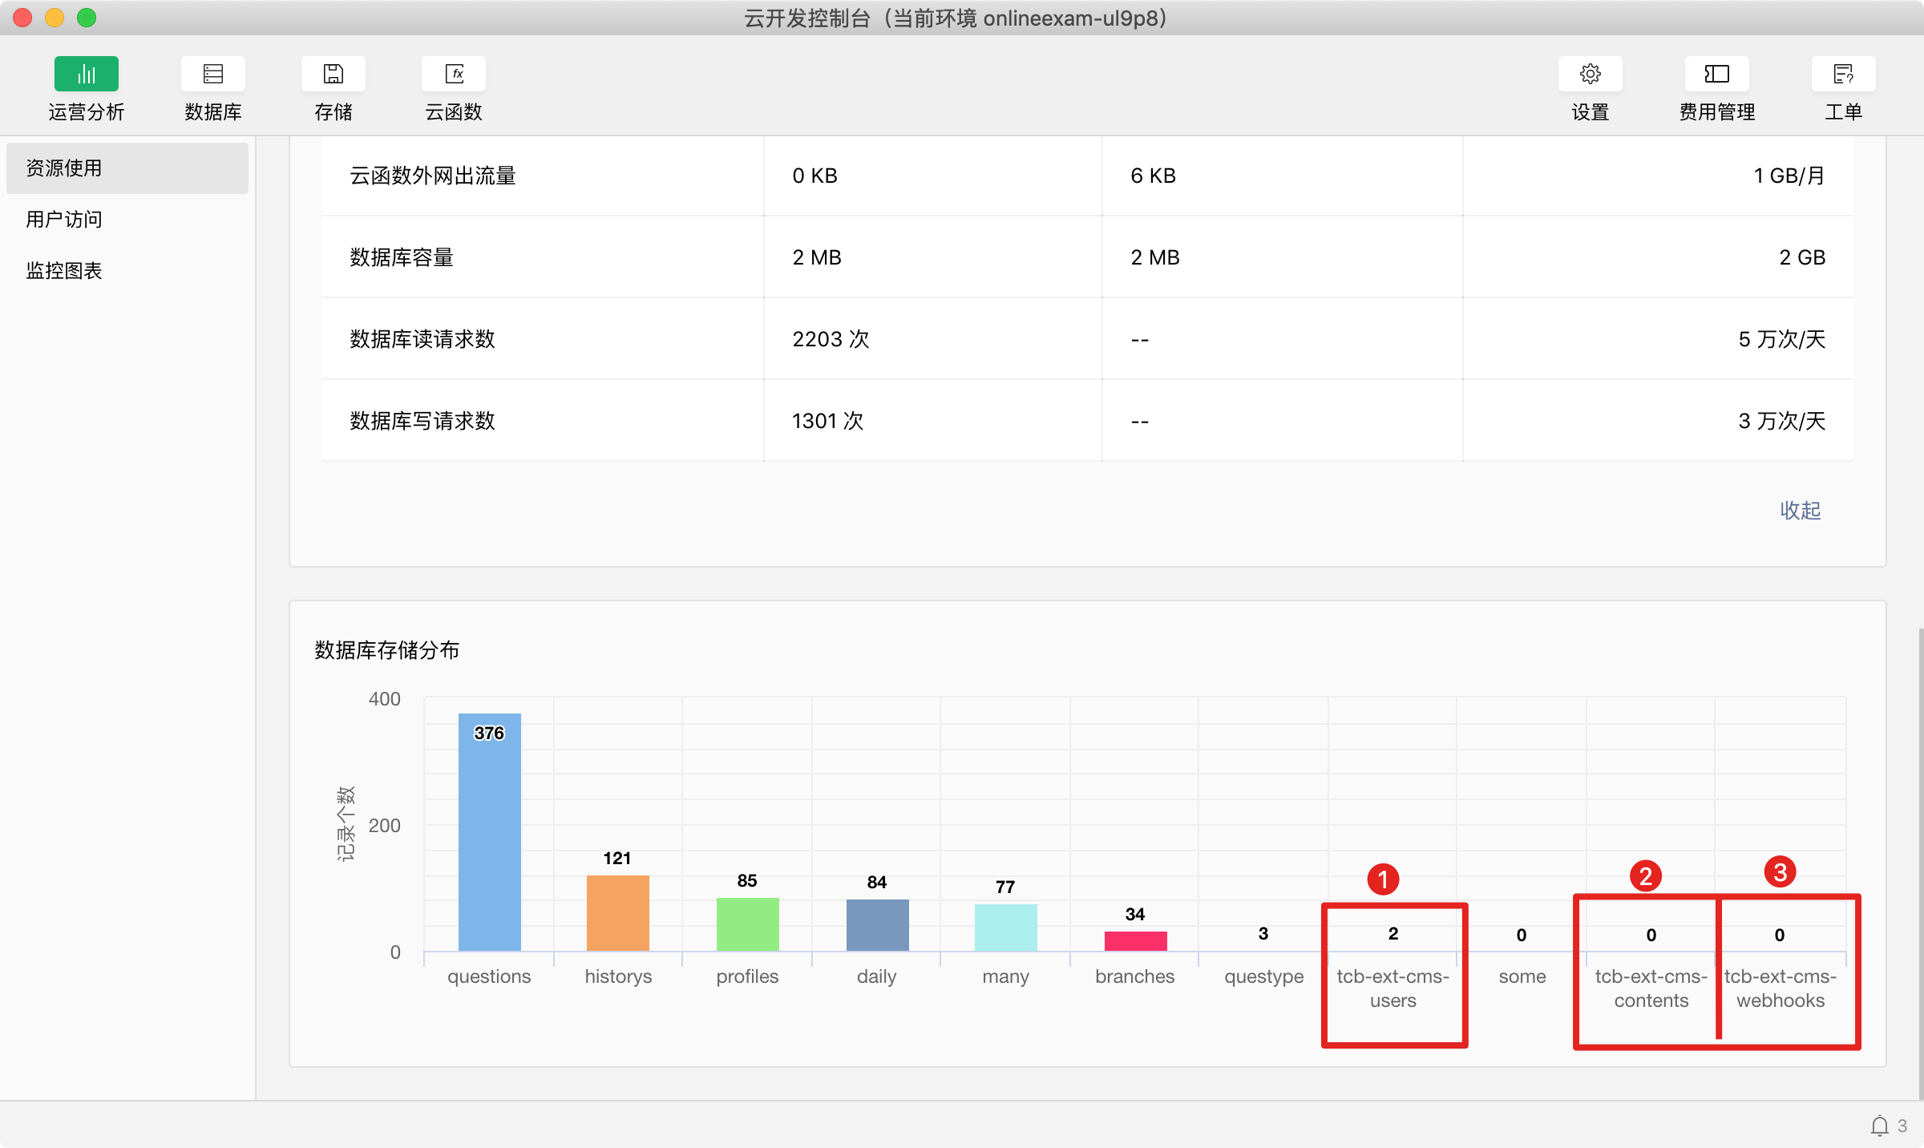Screen dimensions: 1924x1148
Task: Collapse the table with 收起 link
Action: (x=1800, y=511)
